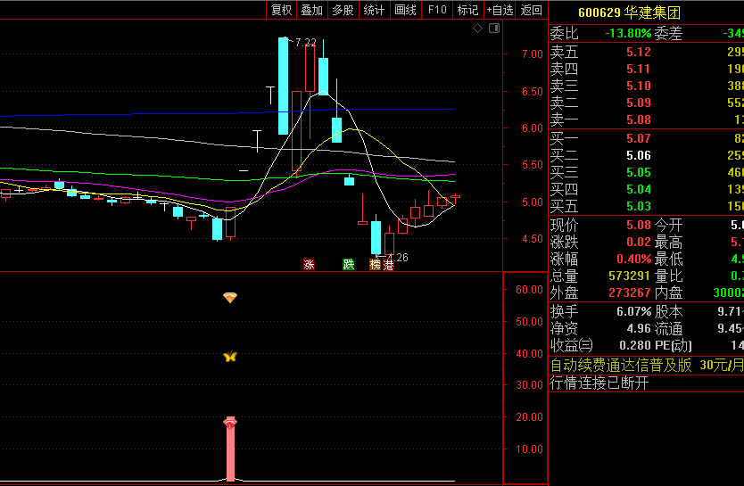Click the 卖五 price 5.12
Screen dimensions: 744x486
[x=638, y=52]
